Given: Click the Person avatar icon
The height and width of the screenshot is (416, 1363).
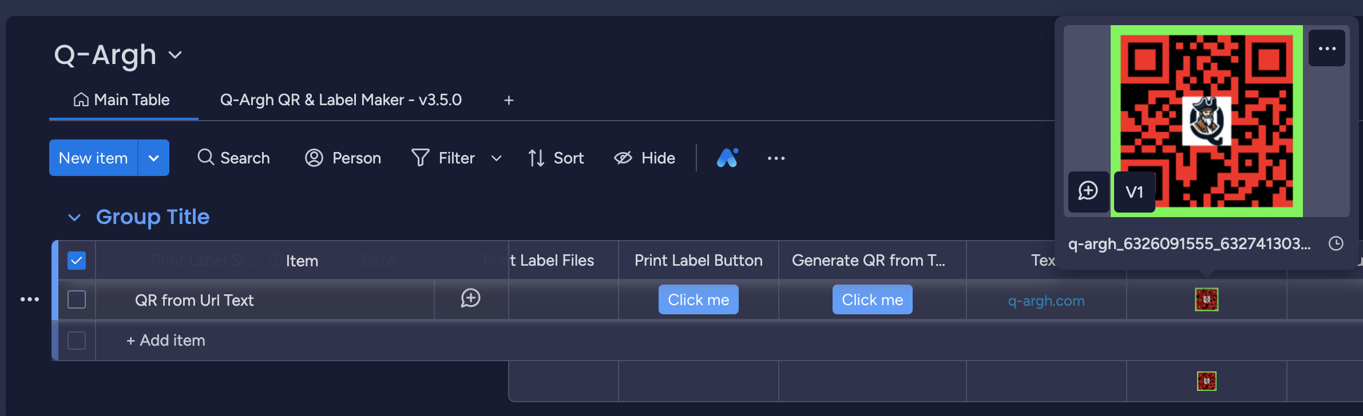Looking at the screenshot, I should pyautogui.click(x=314, y=158).
